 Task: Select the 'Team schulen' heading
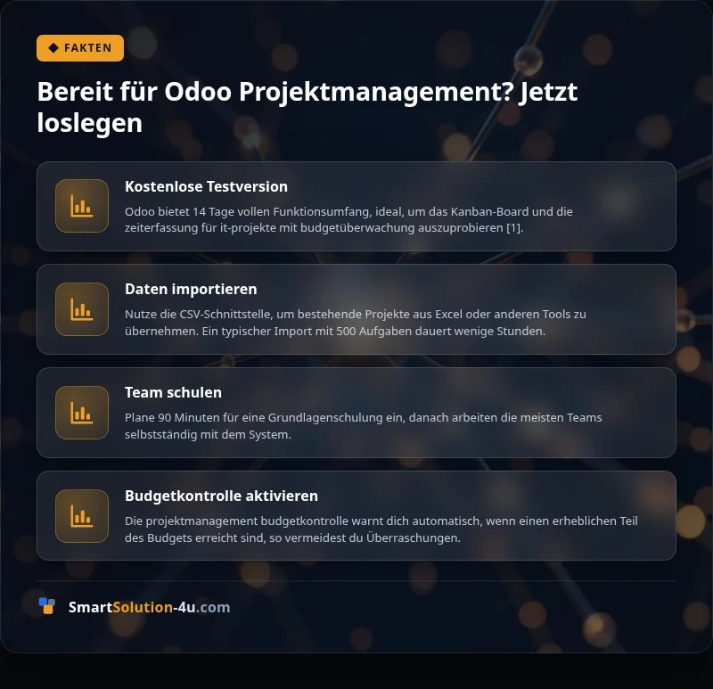(173, 392)
